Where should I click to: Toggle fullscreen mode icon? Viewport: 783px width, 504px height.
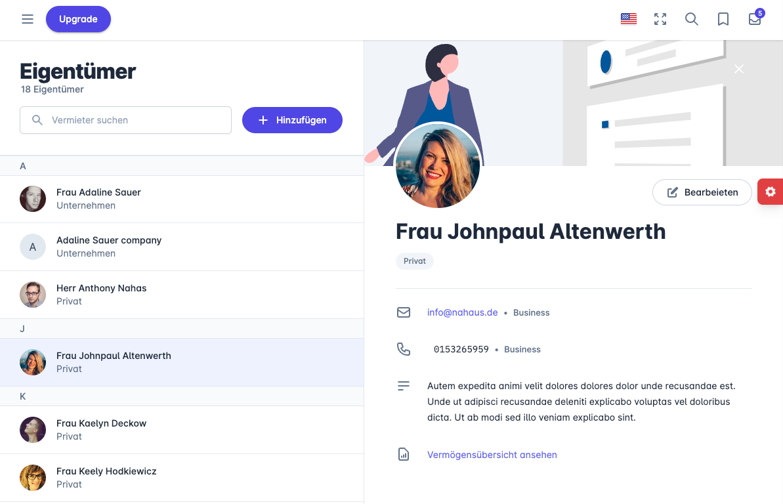660,19
